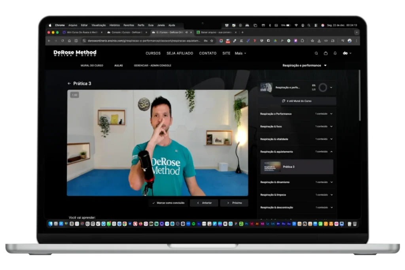Viewport: 405px width, 270px height.
Task: Open Trash in the Dock
Action: coord(355,224)
